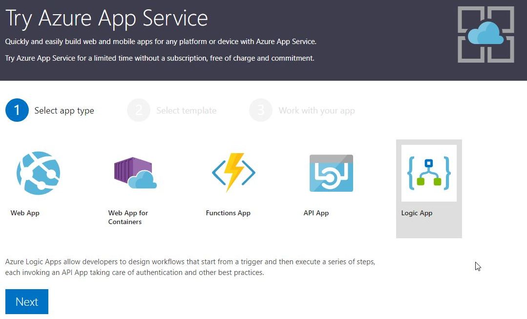Click the step 2 number circle
This screenshot has height=319, width=527.
(x=139, y=111)
